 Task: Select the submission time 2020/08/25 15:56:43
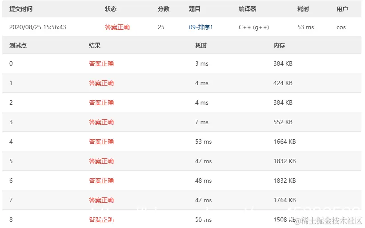coord(38,27)
